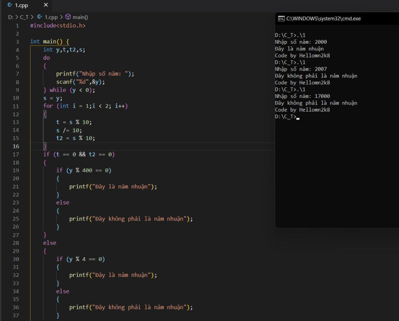Click the #include<stdio.h> line
This screenshot has height=321, width=399.
click(58, 25)
